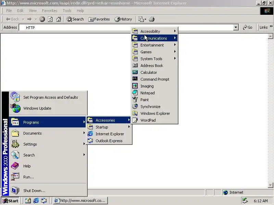Viewport: 274px width, 205px height.
Task: Open Windows Update in Start menu
Action: pyautogui.click(x=48, y=108)
